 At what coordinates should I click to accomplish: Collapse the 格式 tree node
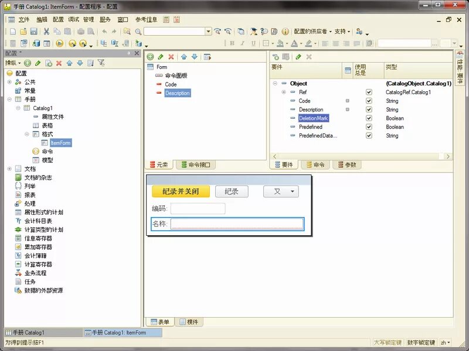[x=27, y=134]
